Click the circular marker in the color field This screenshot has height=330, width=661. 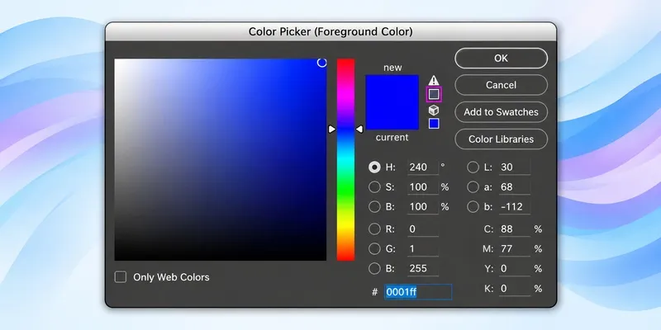[x=321, y=63]
